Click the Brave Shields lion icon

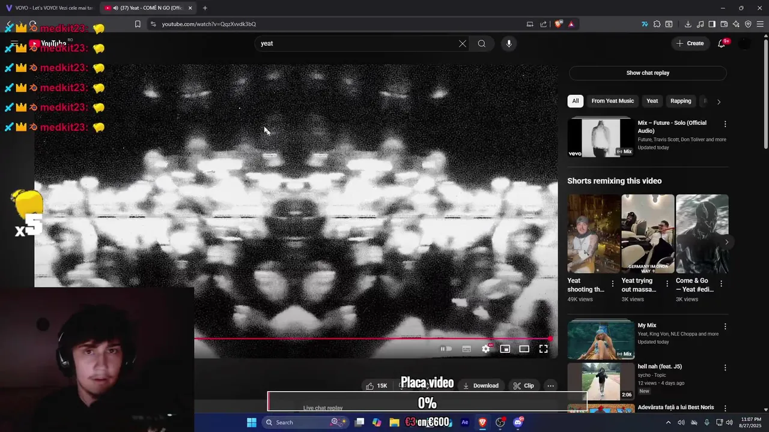pyautogui.click(x=558, y=24)
